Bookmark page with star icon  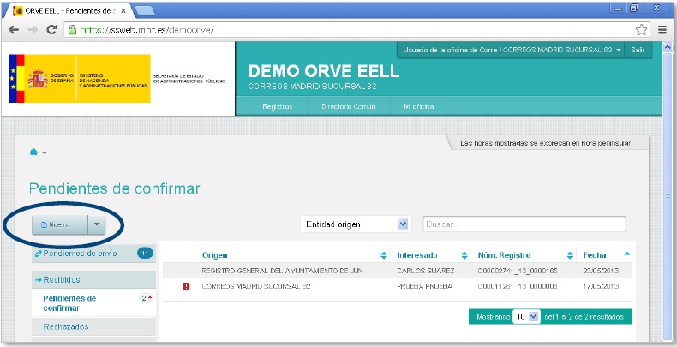tap(641, 29)
